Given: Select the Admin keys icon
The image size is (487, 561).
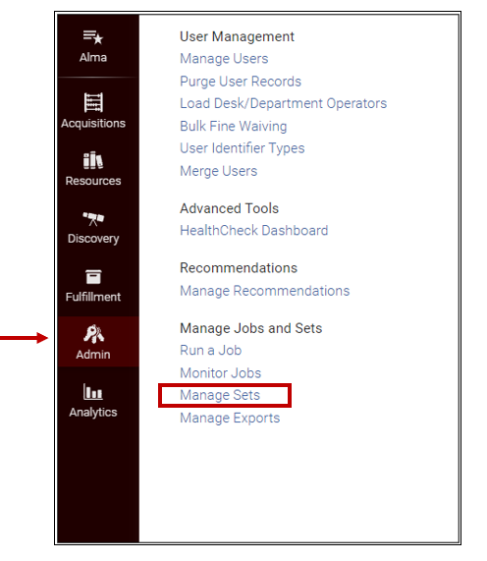Looking at the screenshot, I should coord(93,334).
